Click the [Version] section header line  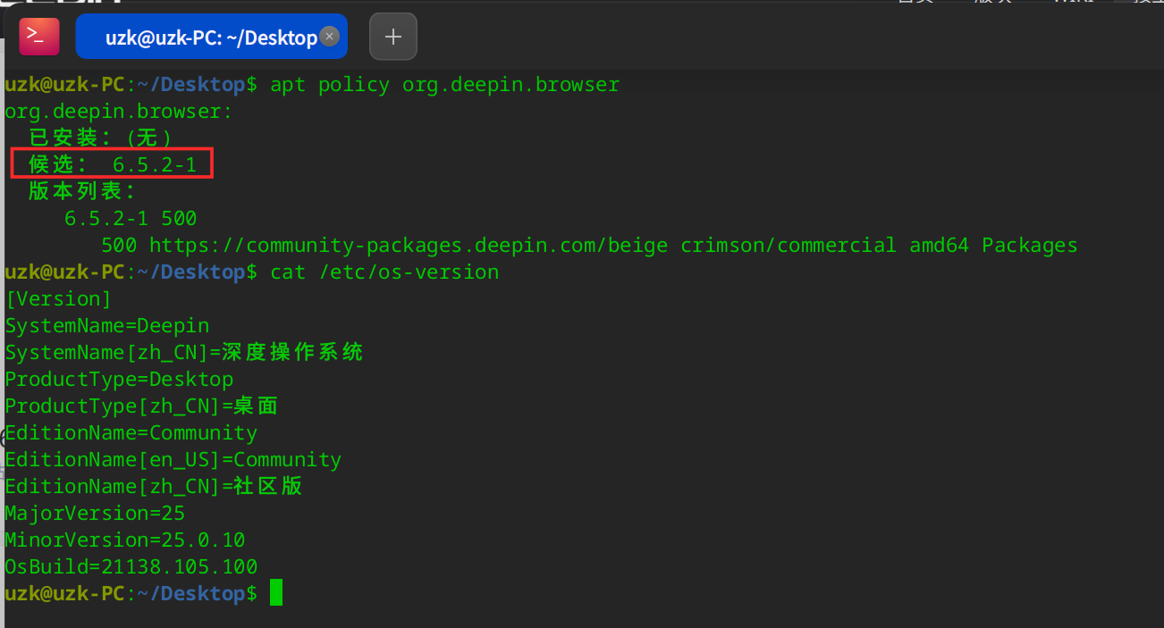[58, 299]
